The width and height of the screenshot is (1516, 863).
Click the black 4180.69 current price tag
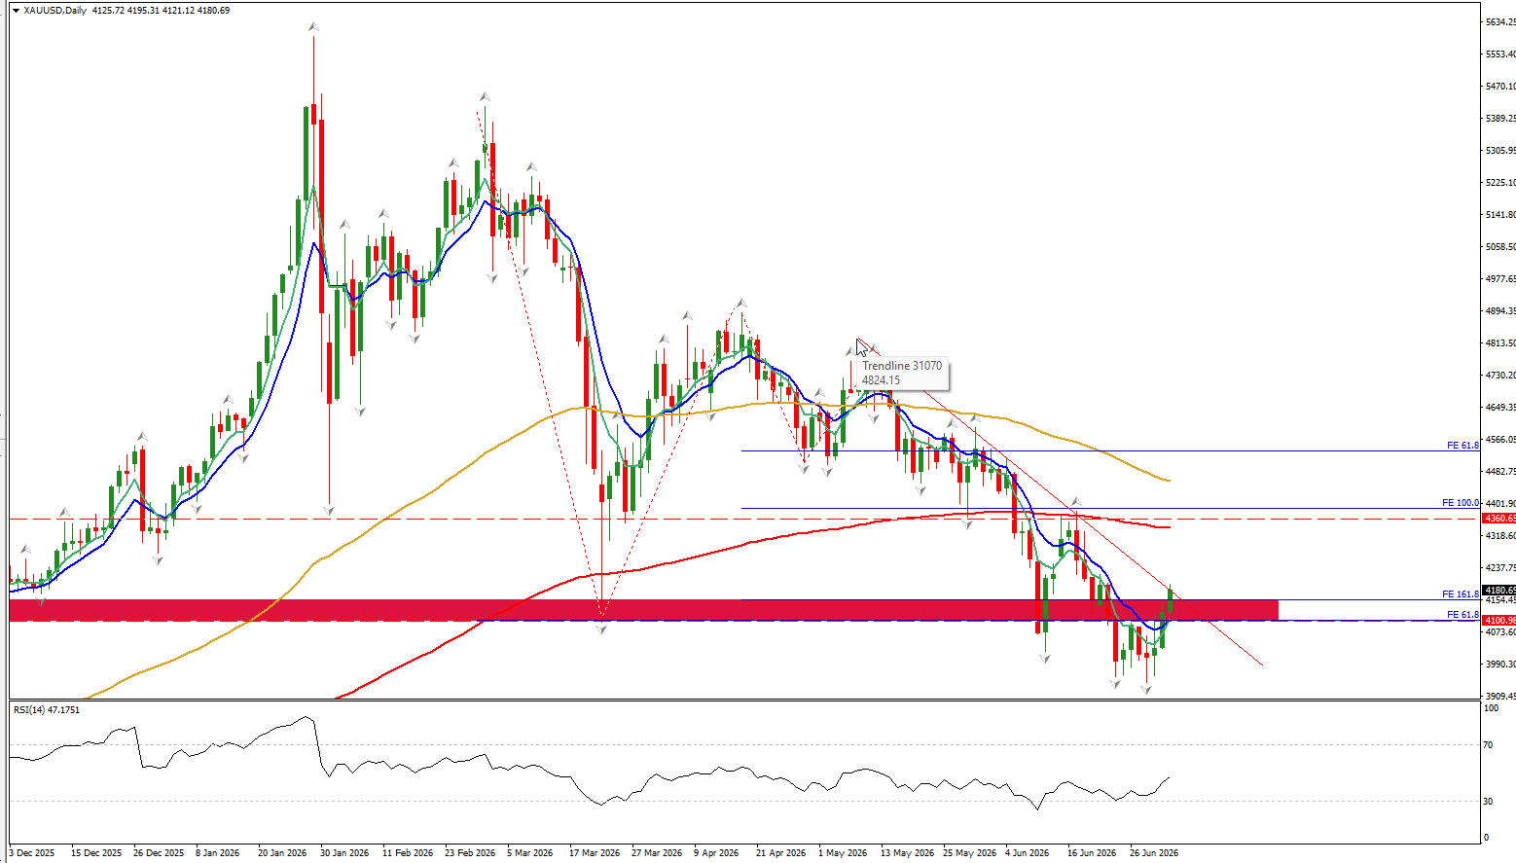[1498, 590]
